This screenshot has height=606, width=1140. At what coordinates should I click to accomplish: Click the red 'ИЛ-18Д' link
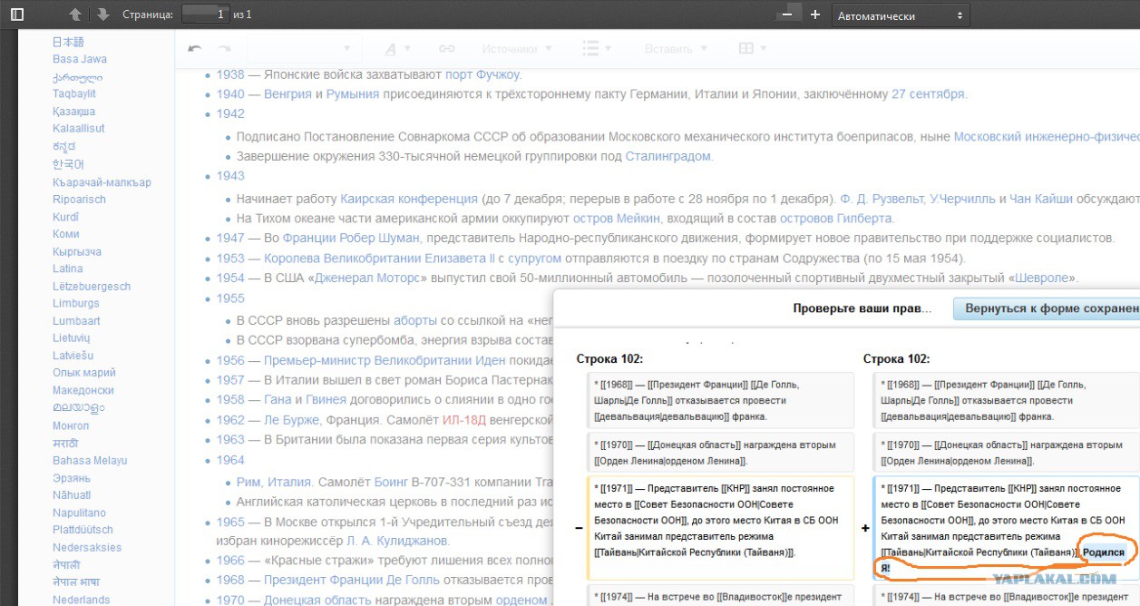(x=465, y=420)
